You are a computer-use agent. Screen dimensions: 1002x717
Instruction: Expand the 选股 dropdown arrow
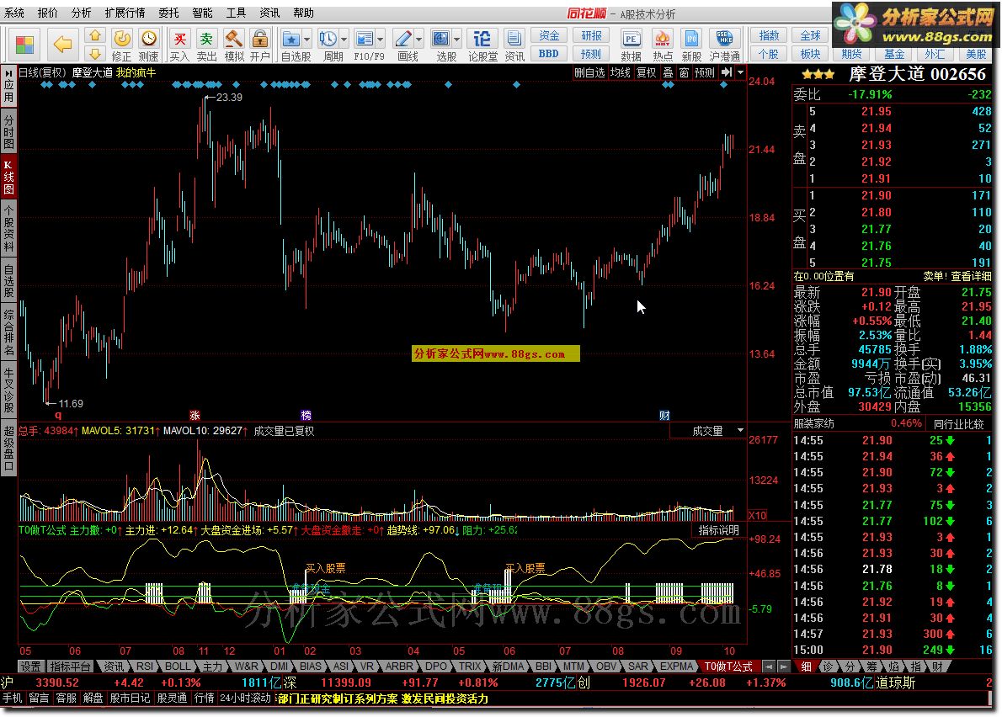point(457,40)
